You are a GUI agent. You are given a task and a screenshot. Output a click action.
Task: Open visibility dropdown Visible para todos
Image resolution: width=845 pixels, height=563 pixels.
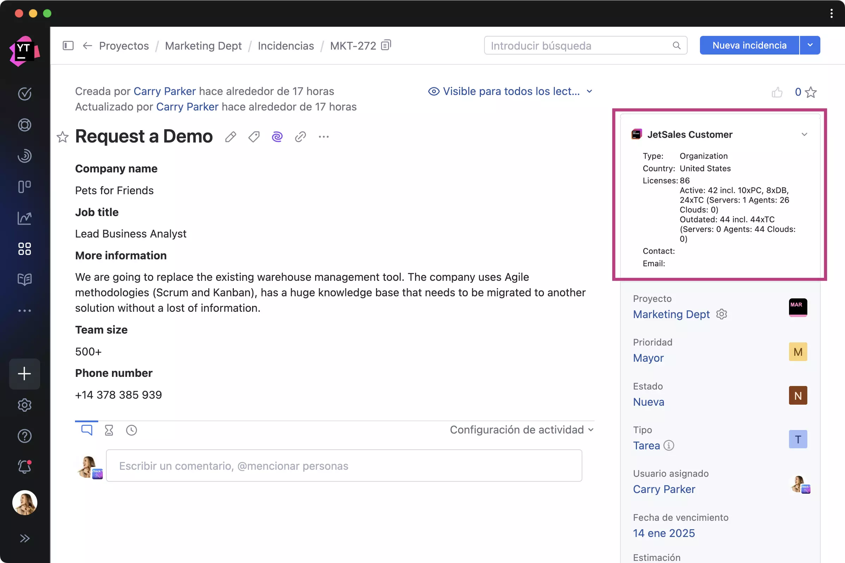(x=510, y=91)
